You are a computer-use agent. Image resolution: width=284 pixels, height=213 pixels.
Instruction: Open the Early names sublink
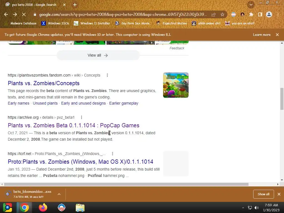(x=19, y=103)
